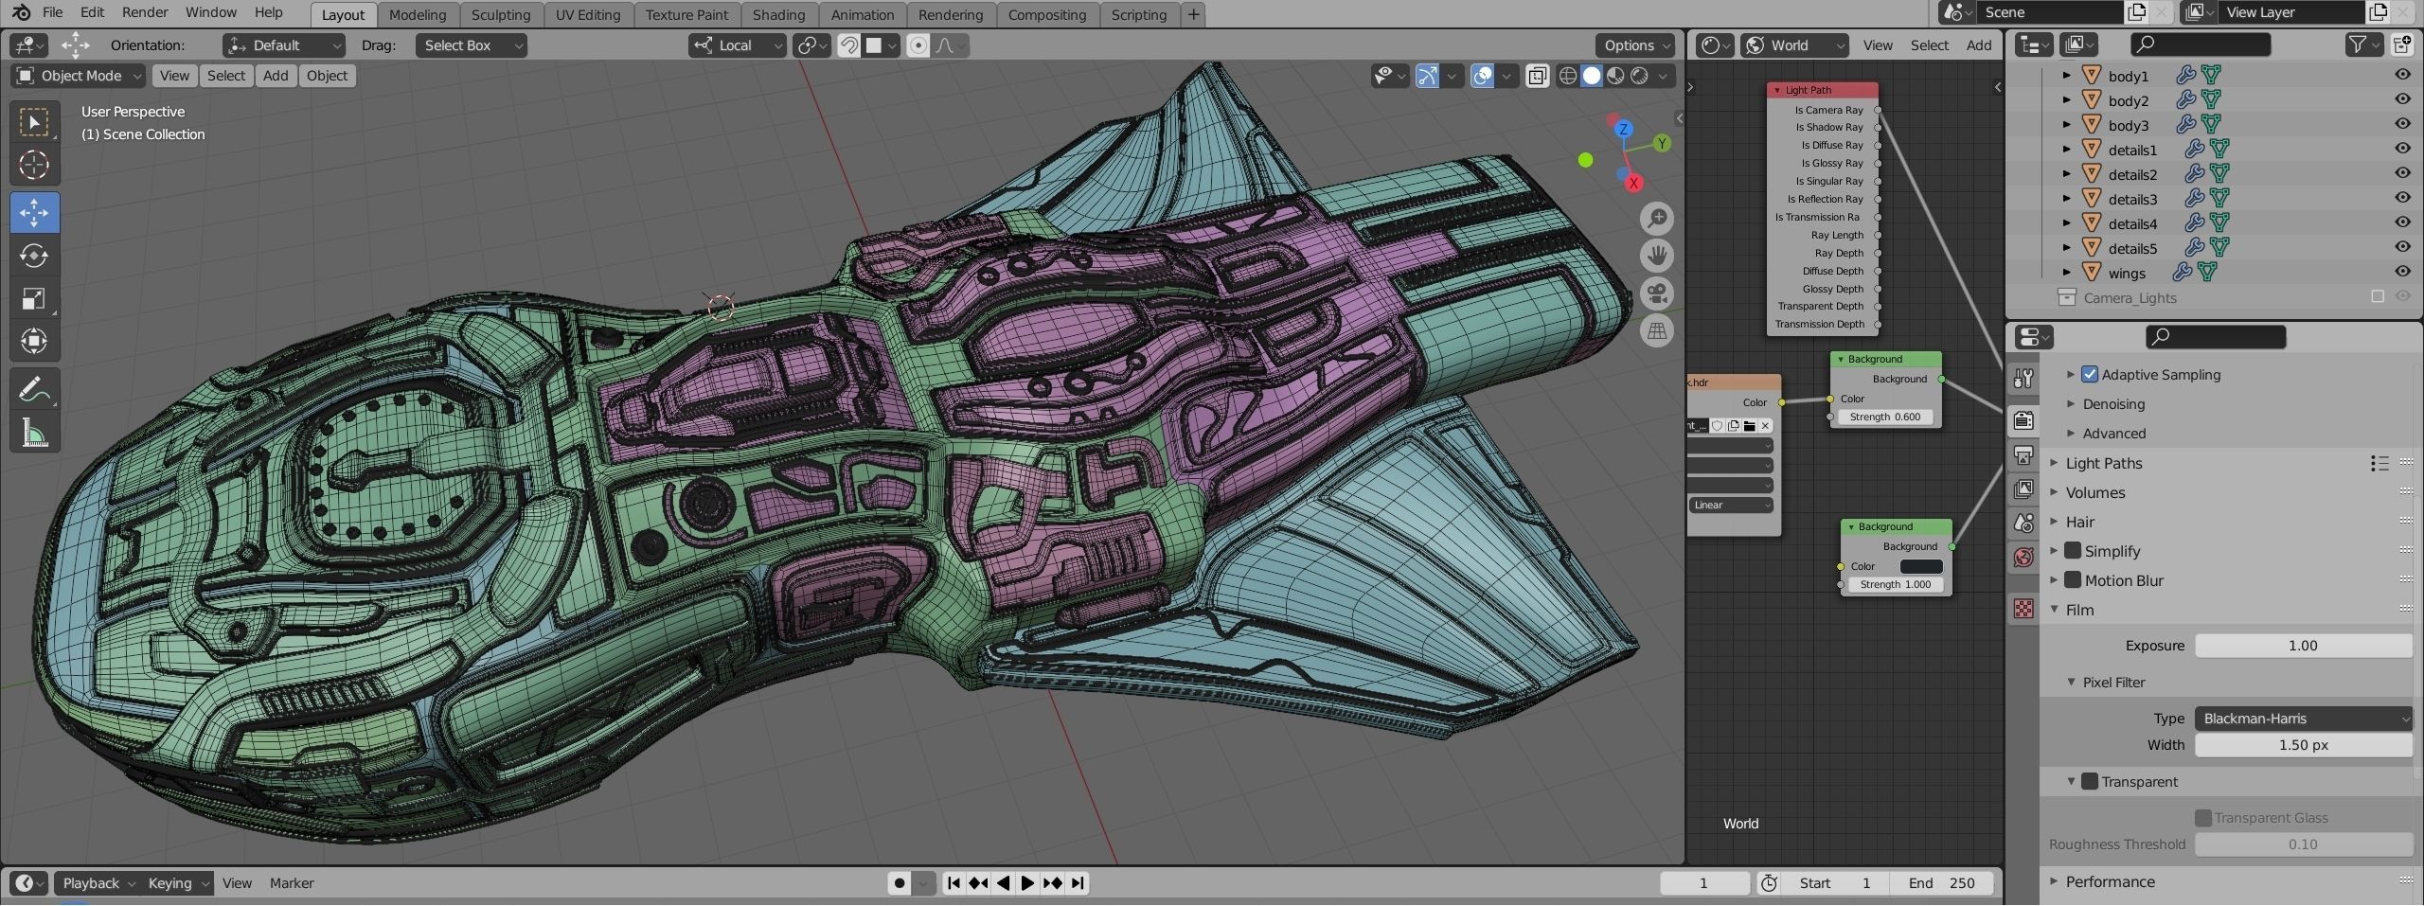Switch to the Compositing workspace tab

(x=1047, y=14)
